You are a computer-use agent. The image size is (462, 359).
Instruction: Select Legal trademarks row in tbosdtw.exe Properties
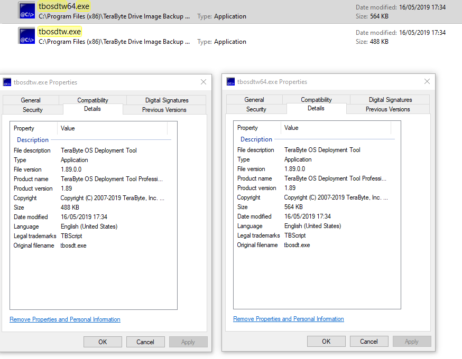pyautogui.click(x=91, y=236)
